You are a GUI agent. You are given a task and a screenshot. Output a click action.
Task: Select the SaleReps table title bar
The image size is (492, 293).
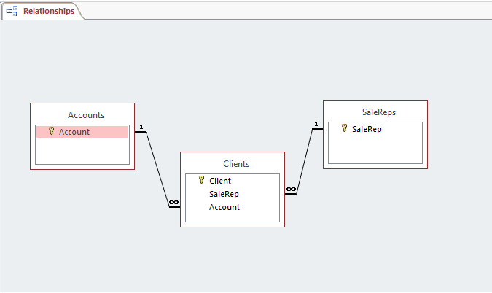click(x=379, y=112)
